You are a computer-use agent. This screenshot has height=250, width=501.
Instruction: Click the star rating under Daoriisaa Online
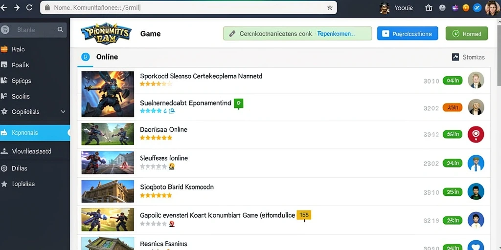coord(156,138)
